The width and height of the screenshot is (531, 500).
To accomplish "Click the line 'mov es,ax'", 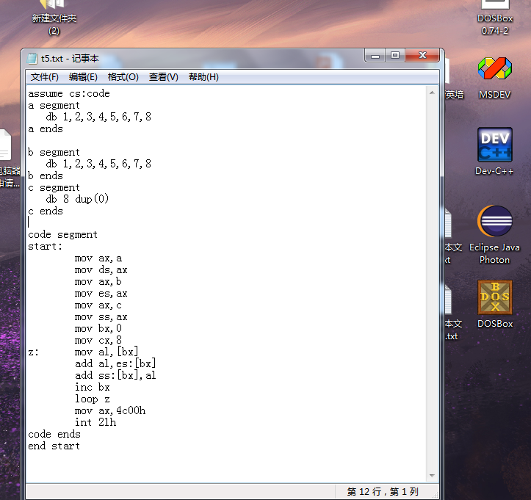I will coord(101,293).
